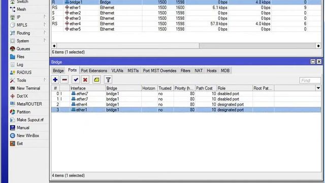Screen dimensions: 325x183
Task: Switch to Port MST Overrides tab
Action: [159, 71]
